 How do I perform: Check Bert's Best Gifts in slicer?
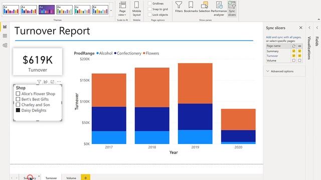tap(18, 99)
